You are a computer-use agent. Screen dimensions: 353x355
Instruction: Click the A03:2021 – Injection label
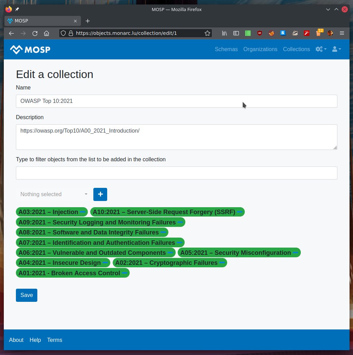pyautogui.click(x=48, y=212)
